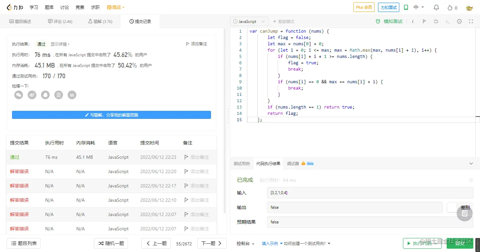Image resolution: width=480 pixels, height=252 pixels.
Task: Open the 调试器 Beta tab
Action: 300,163
